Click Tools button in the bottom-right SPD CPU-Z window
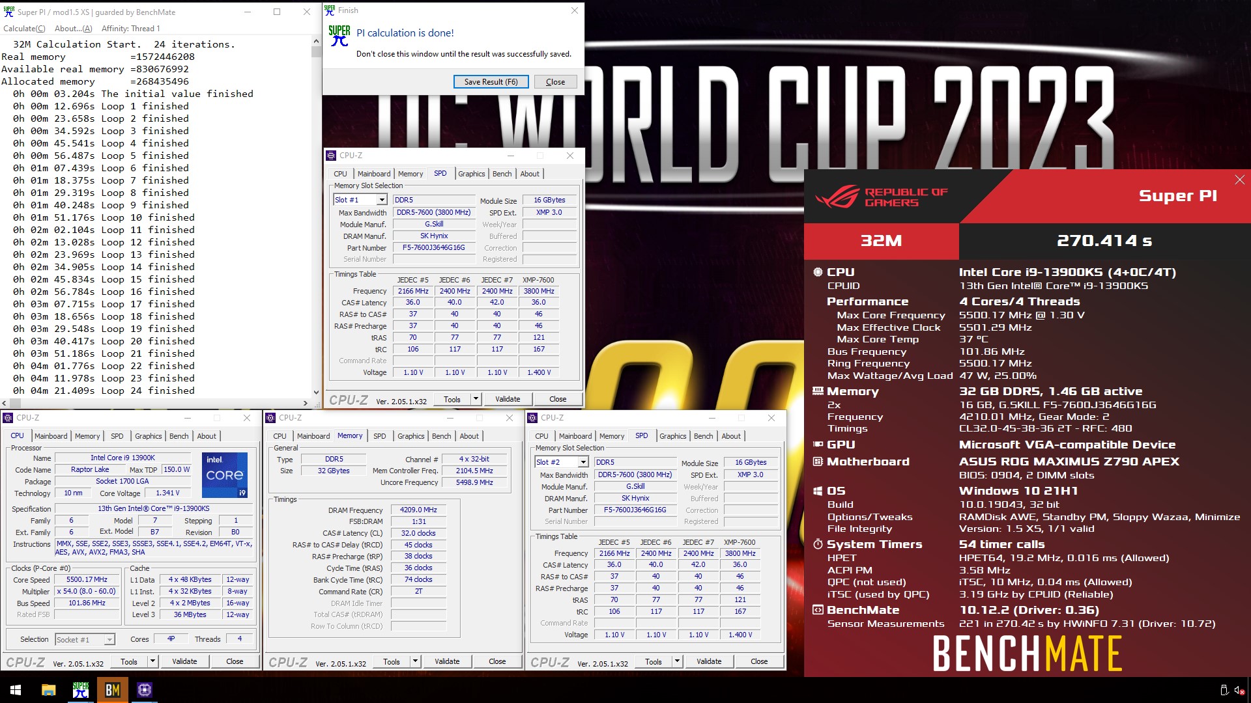 click(654, 661)
